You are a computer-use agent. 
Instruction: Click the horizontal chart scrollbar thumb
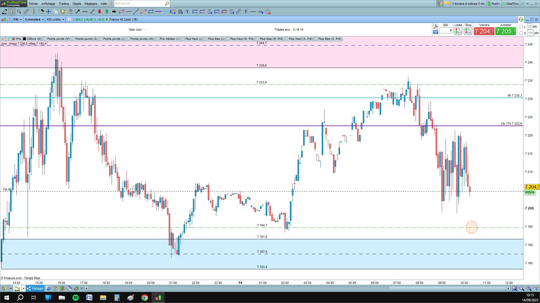click(448, 288)
